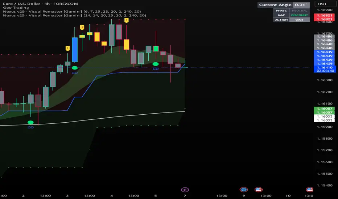Click the US flag event icon after 9
This screenshot has height=199, width=338.
point(258,189)
